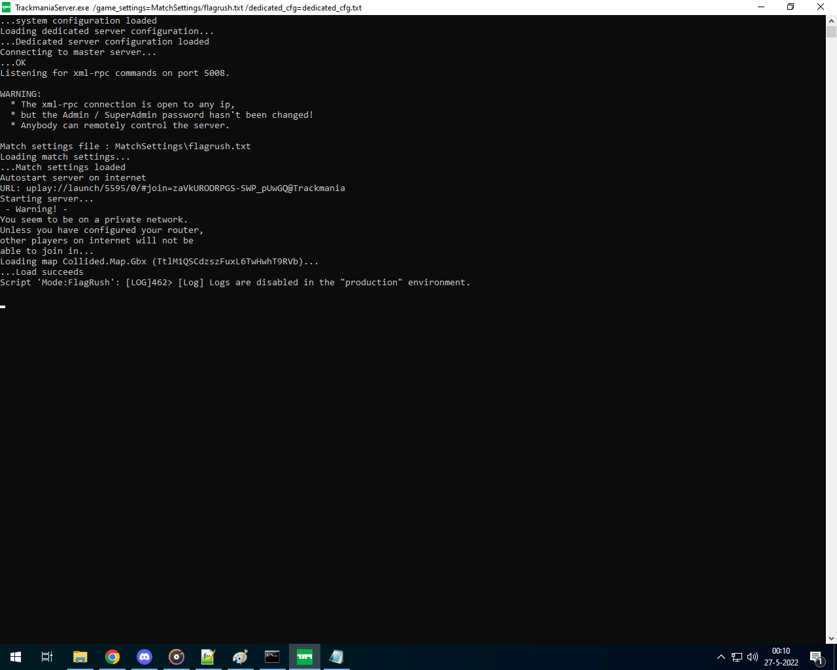Click 'Autostart server on internet' line
Image resolution: width=837 pixels, height=670 pixels.
73,178
